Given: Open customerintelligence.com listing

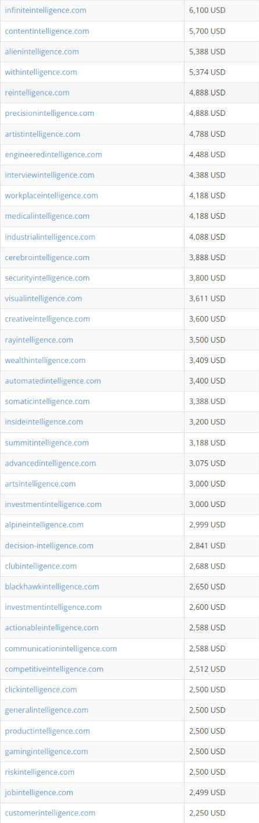Looking at the screenshot, I should pyautogui.click(x=50, y=813).
